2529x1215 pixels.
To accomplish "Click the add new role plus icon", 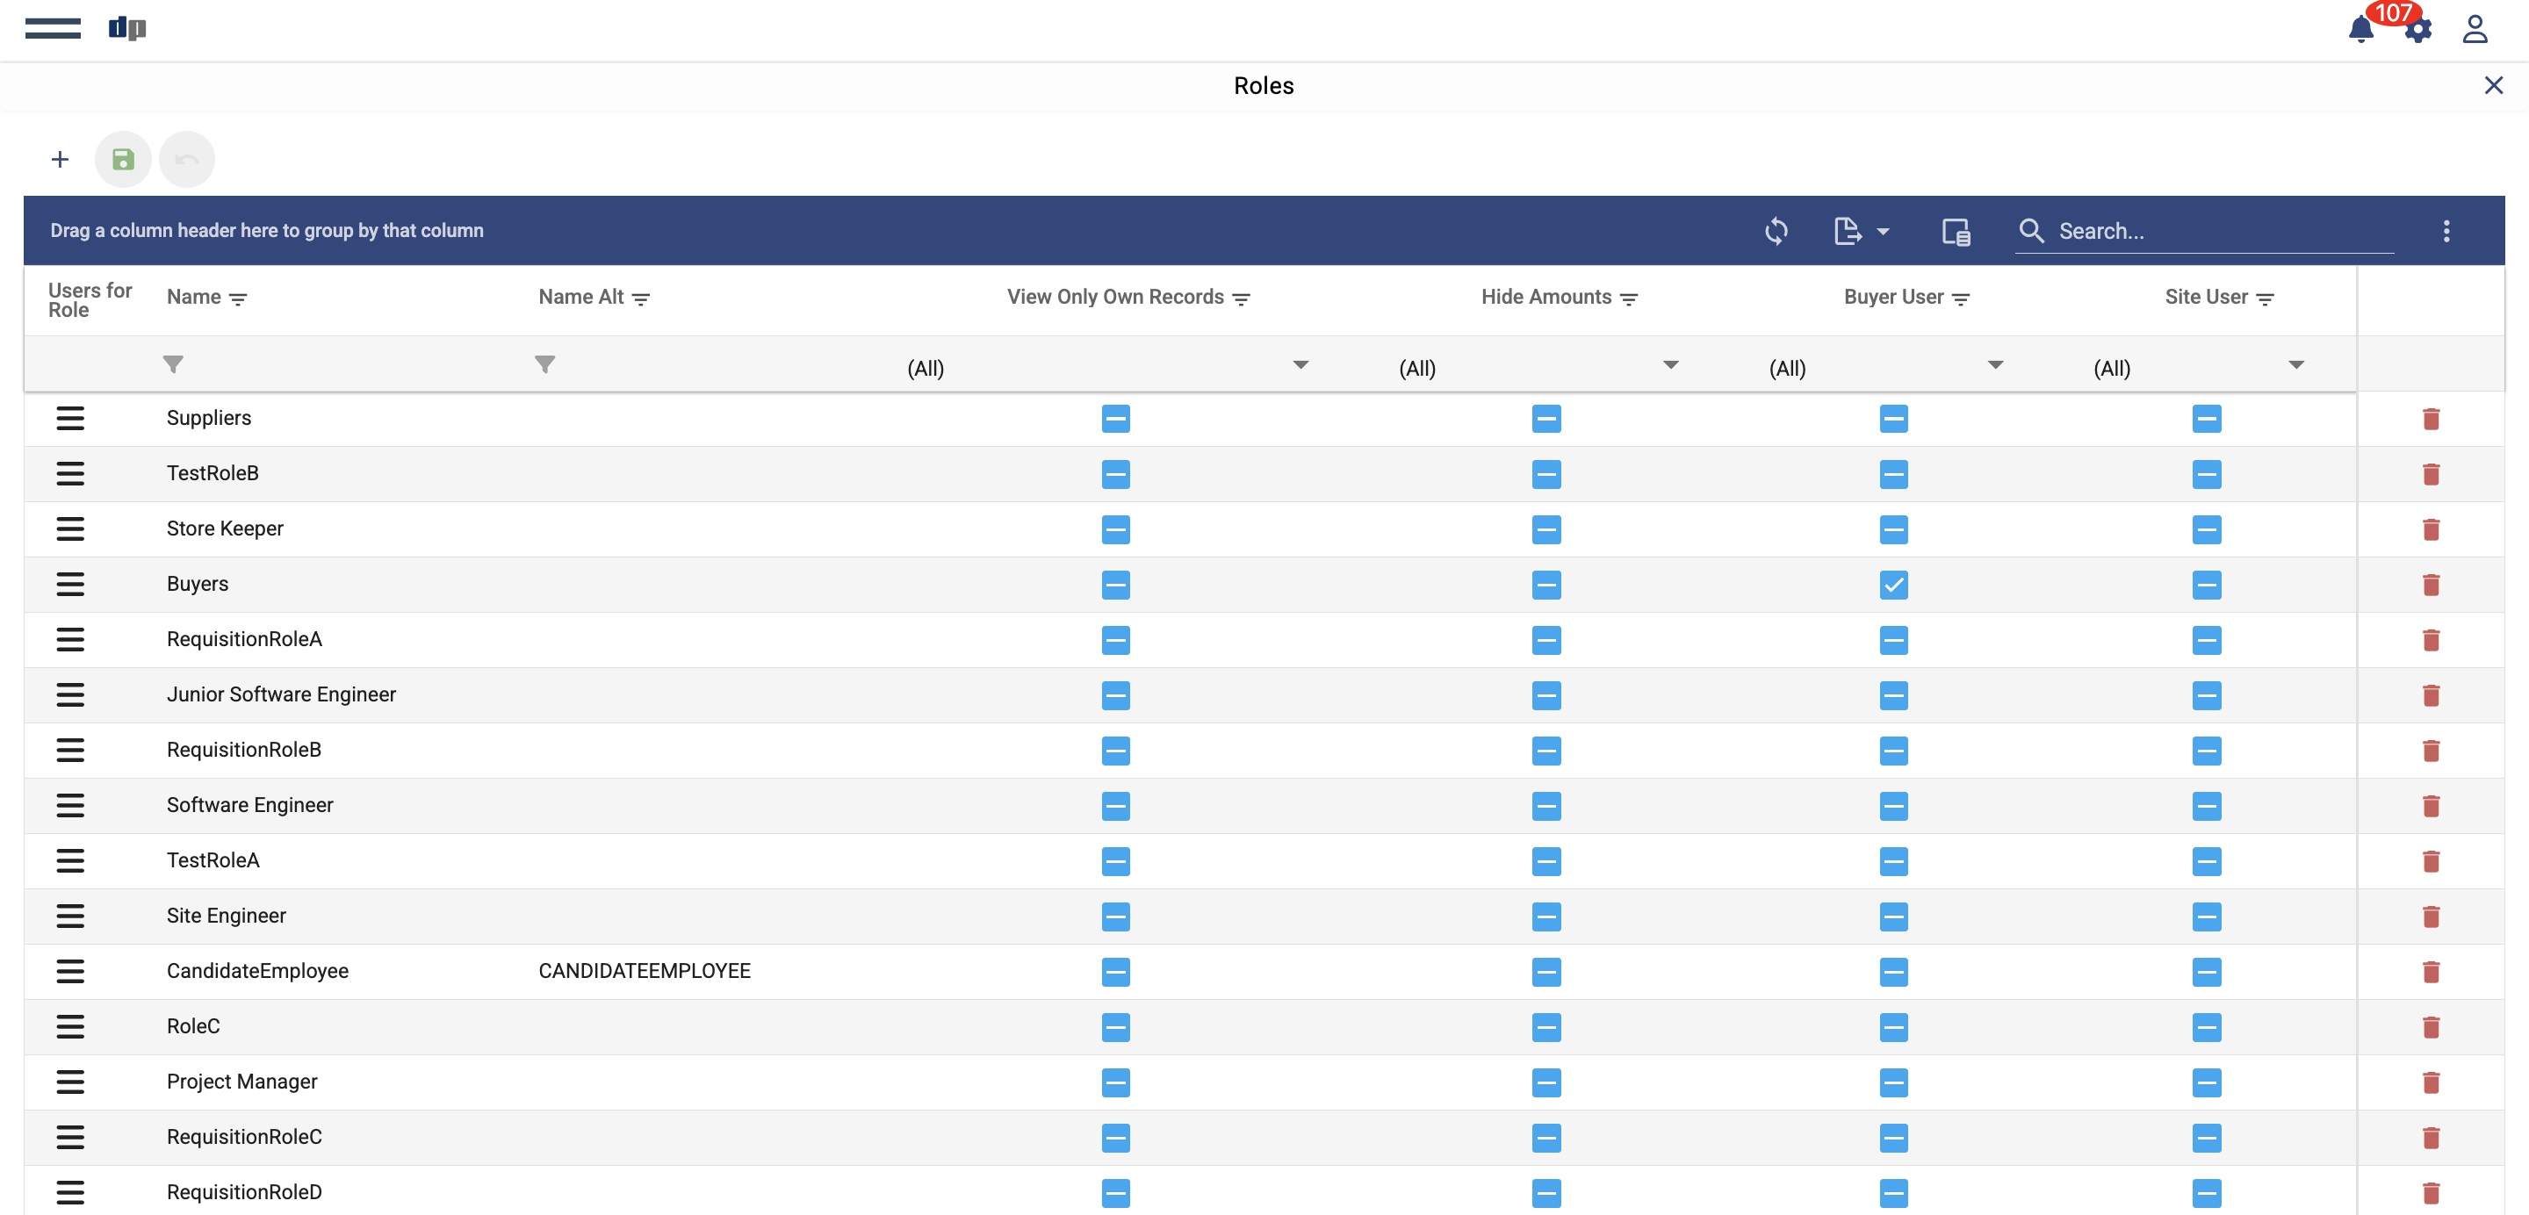I will [x=60, y=159].
